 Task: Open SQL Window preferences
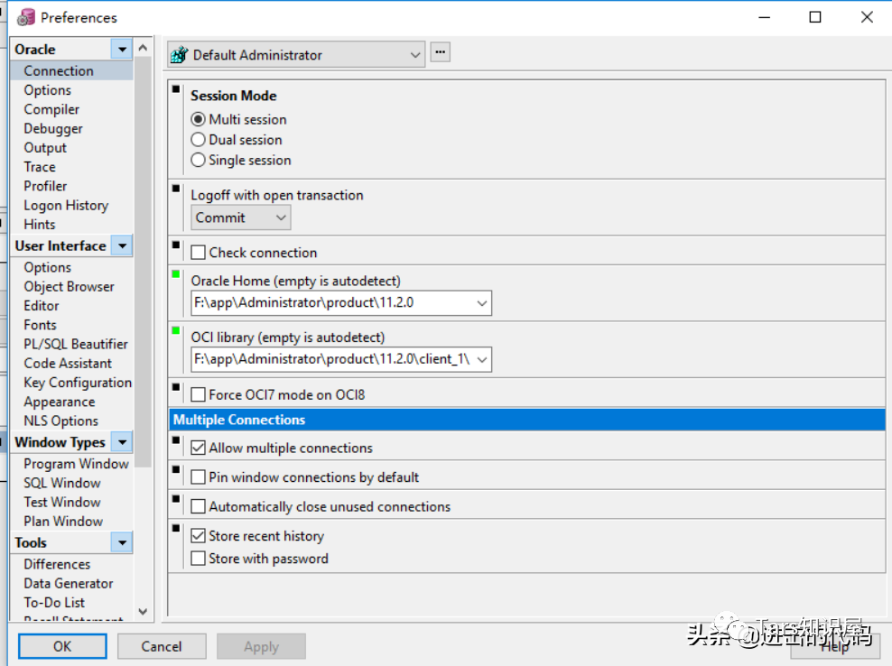[x=62, y=483]
